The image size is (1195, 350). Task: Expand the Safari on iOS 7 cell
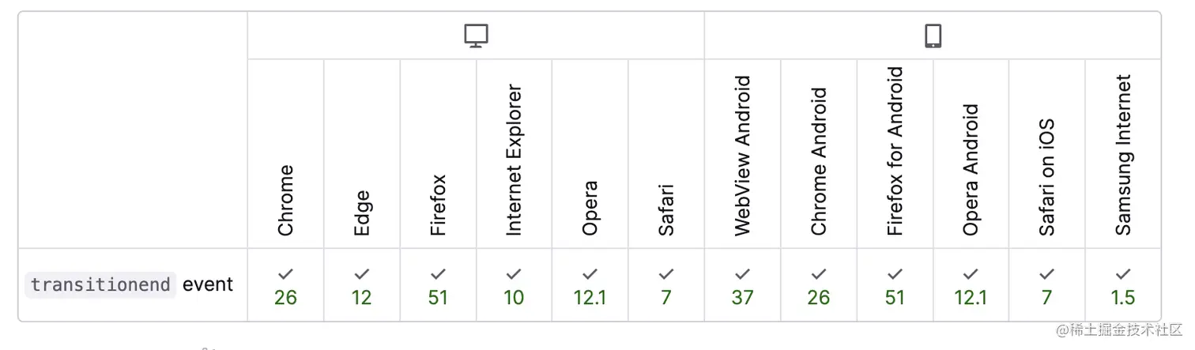[1047, 285]
